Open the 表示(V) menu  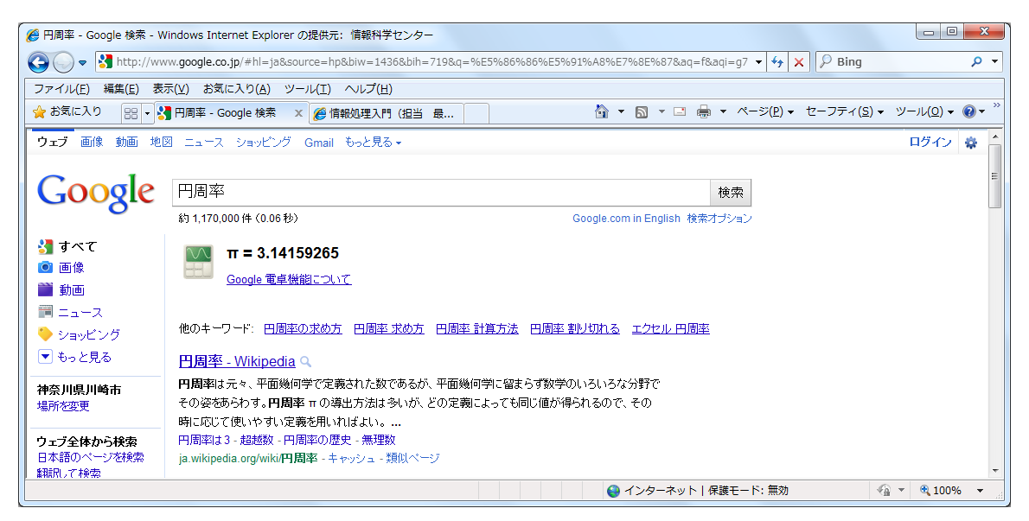(170, 89)
